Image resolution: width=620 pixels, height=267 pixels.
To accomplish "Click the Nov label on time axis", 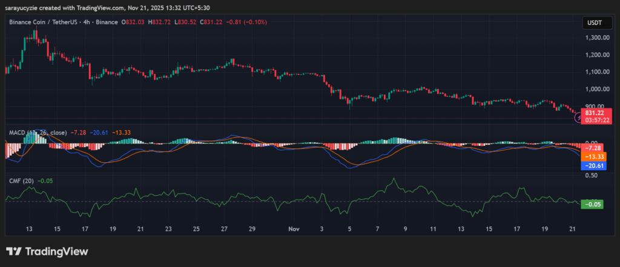I will (x=294, y=229).
